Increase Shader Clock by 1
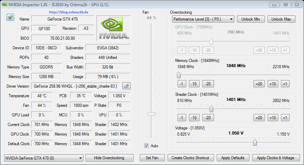The image size is (304, 165). tap(285, 118)
